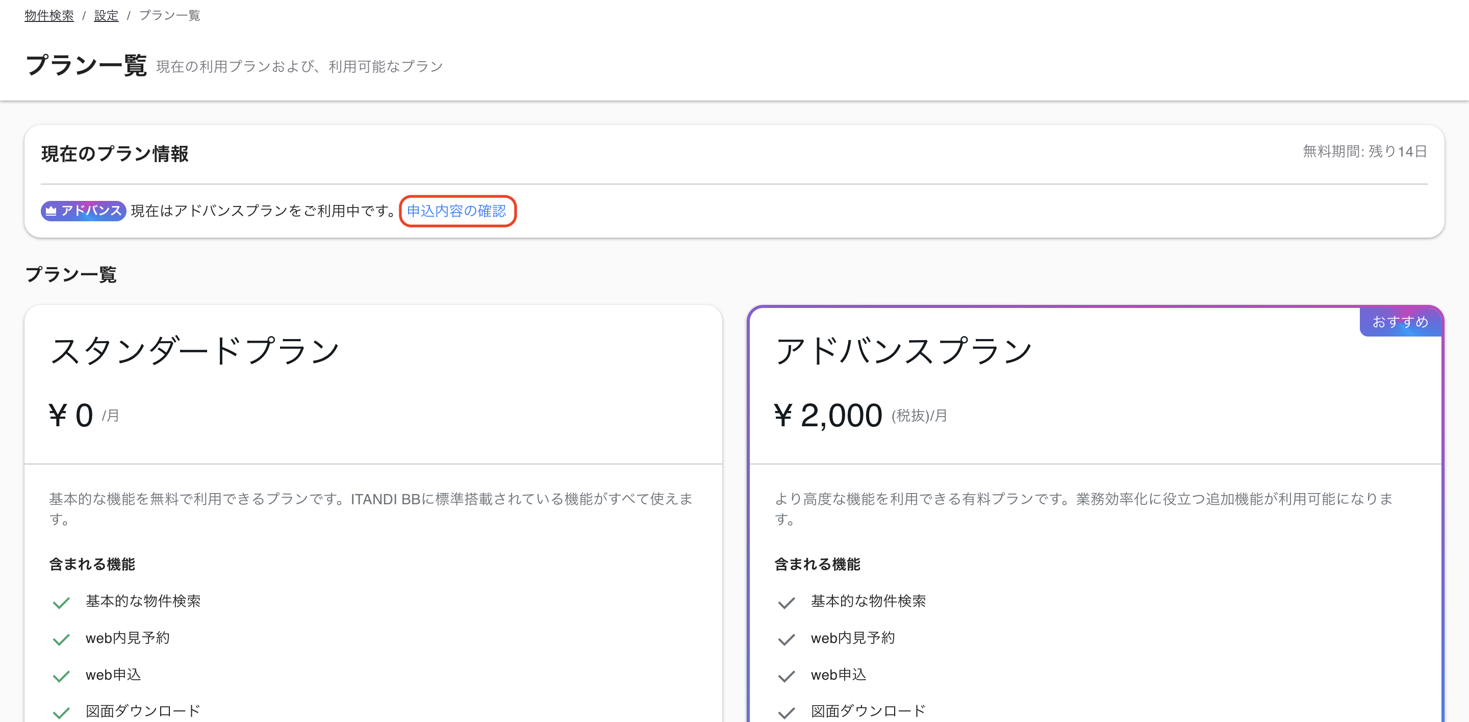Click the green check beside 基本的な物件検索 in Standard
The height and width of the screenshot is (722, 1469).
coord(61,602)
